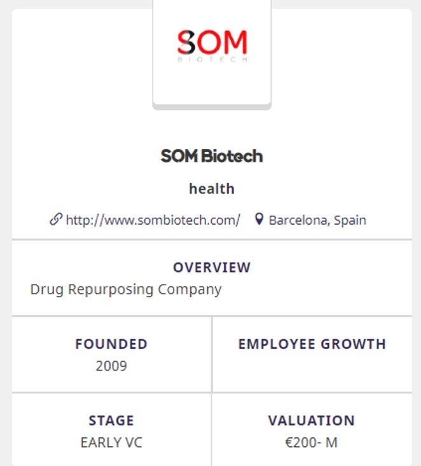Select the €200- M valuation value
The width and height of the screenshot is (421, 466).
click(312, 442)
